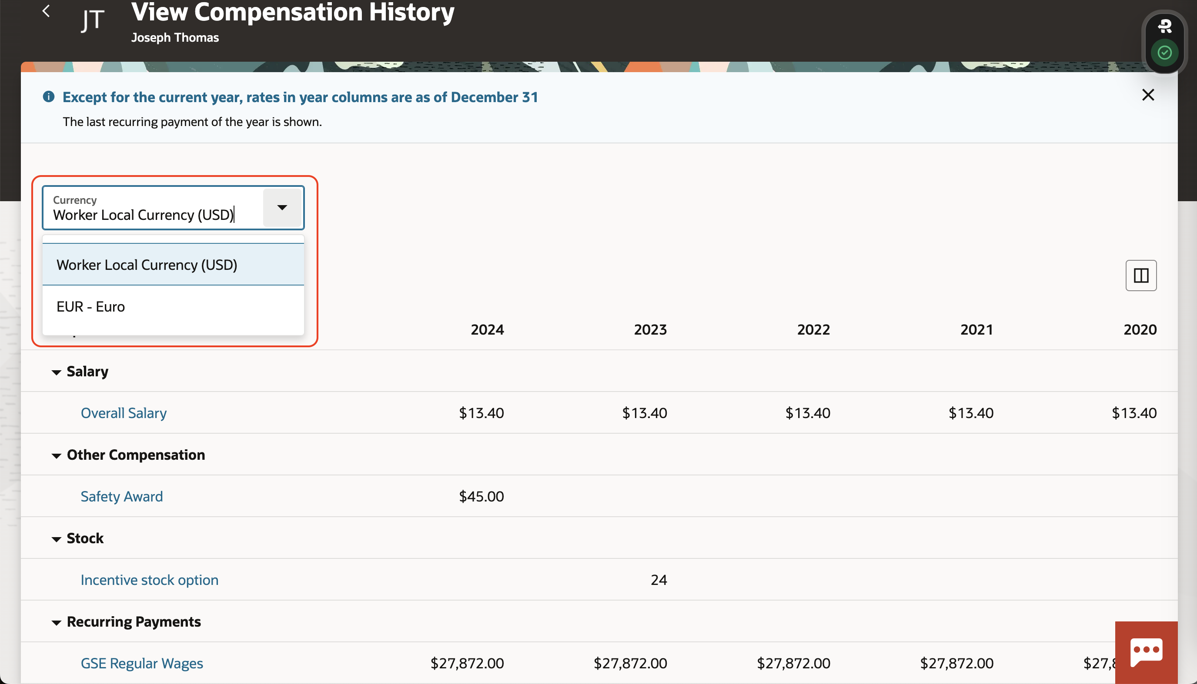Click the green checkmark status icon
The height and width of the screenshot is (684, 1197).
click(x=1164, y=53)
